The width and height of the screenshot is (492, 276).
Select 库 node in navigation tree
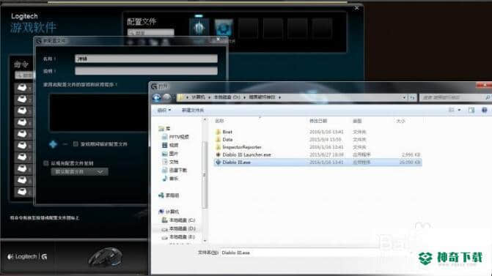(165, 128)
